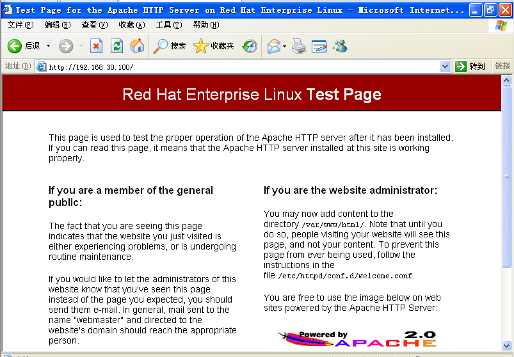The height and width of the screenshot is (357, 514).
Task: Open the Forward button history dropdown arrow
Action: (81, 46)
